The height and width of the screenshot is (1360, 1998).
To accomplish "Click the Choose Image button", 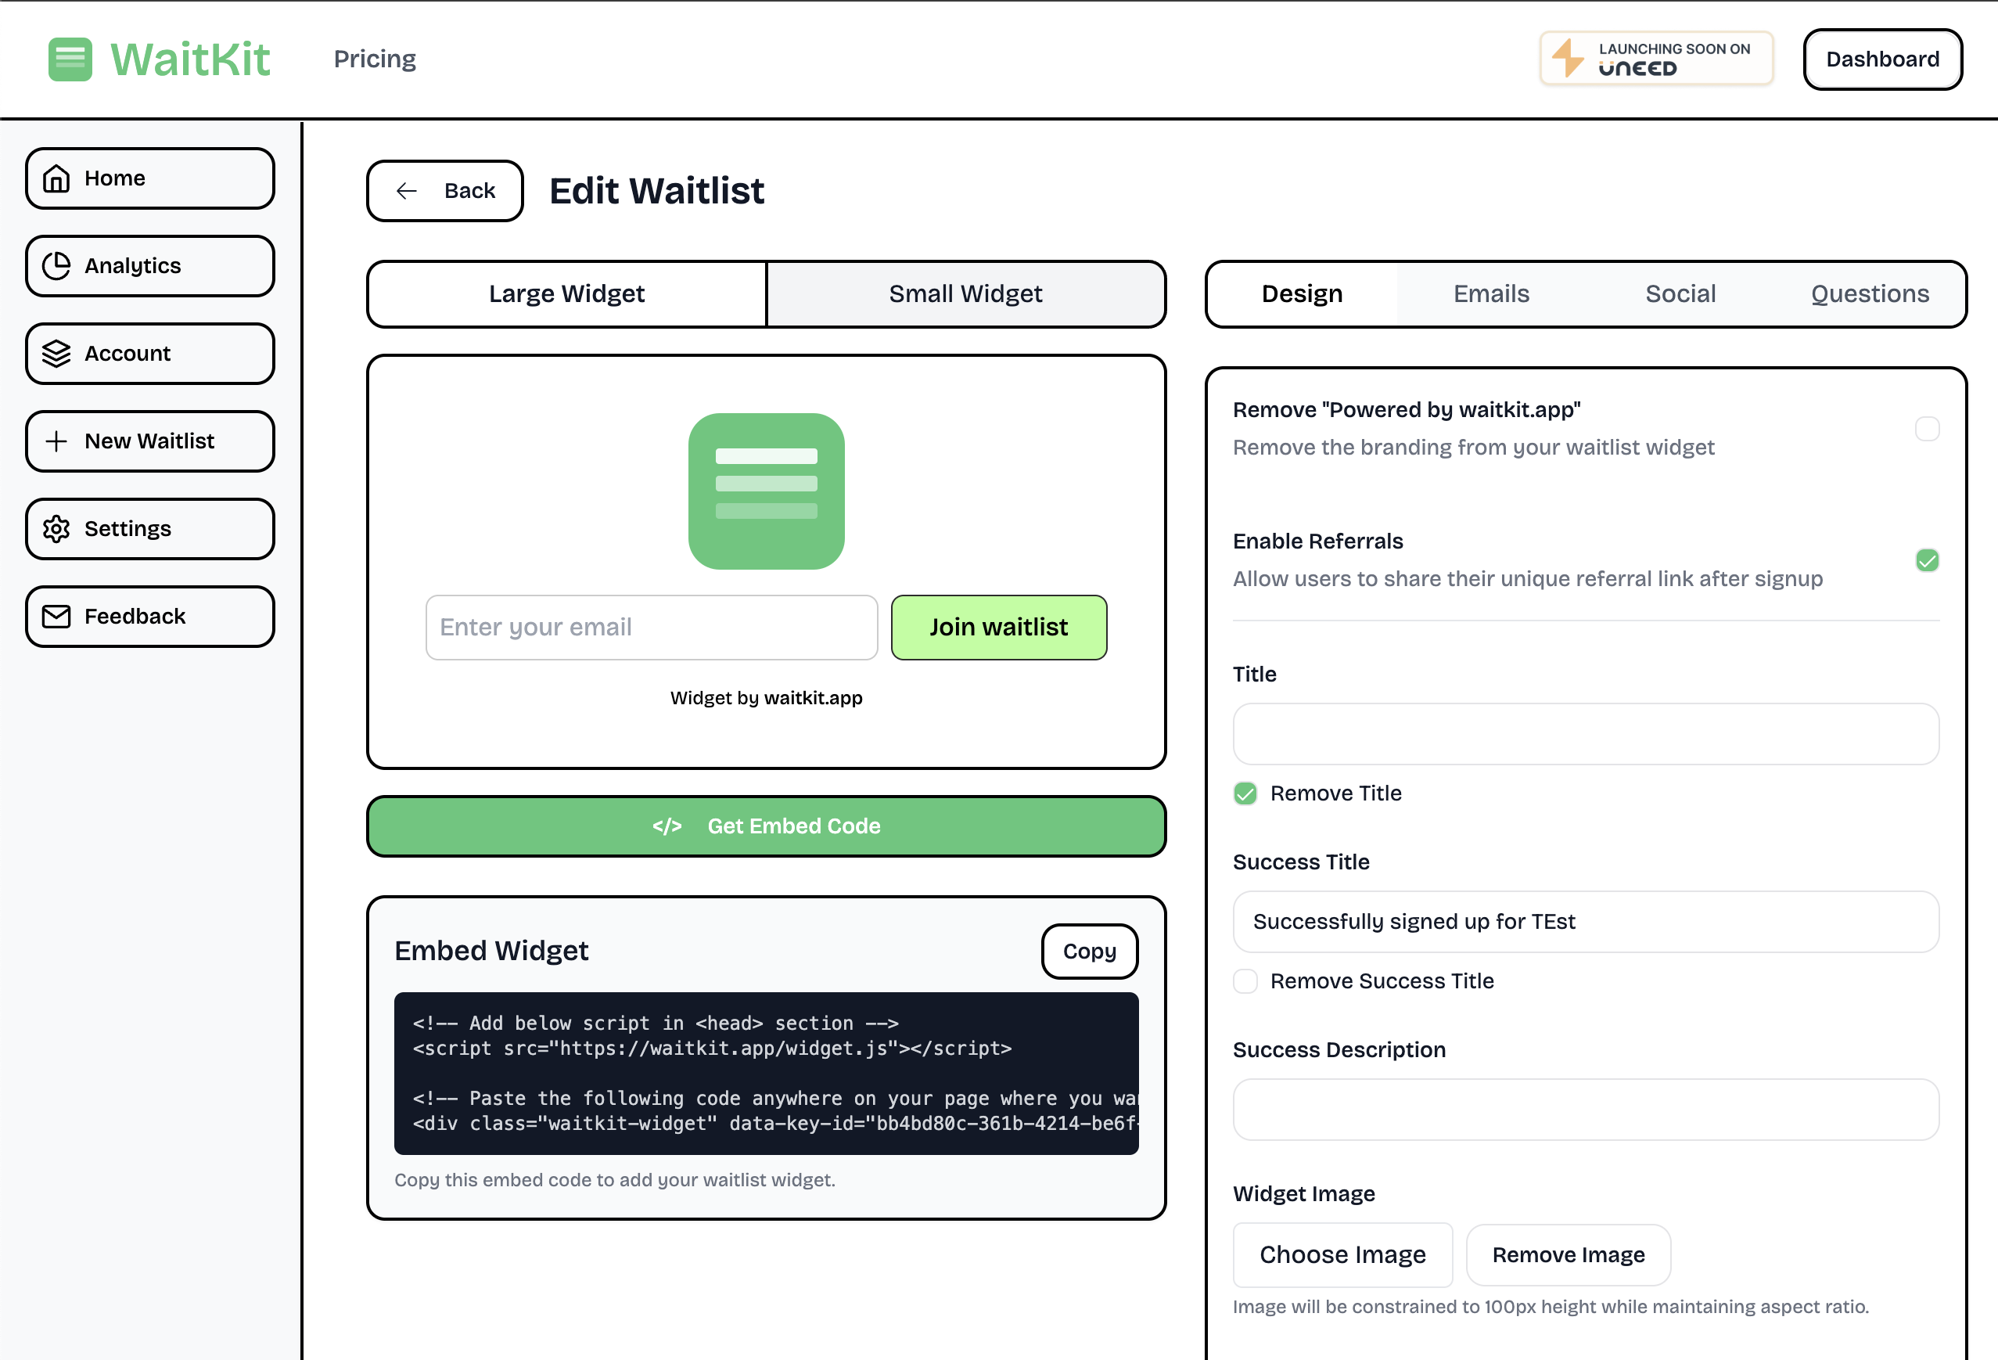I will [1342, 1255].
